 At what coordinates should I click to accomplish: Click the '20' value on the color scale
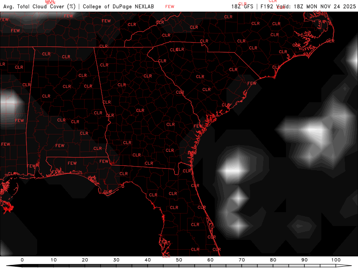[85, 260]
